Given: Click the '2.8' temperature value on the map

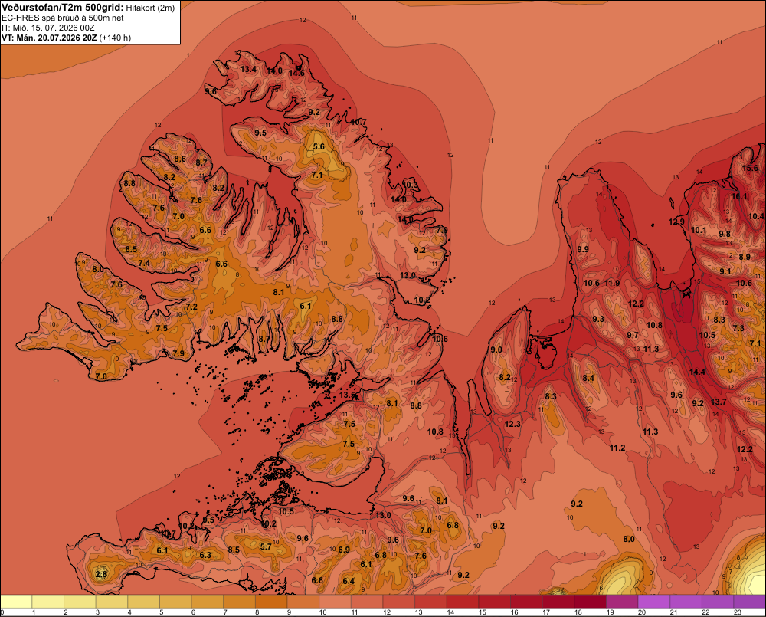Looking at the screenshot, I should click(x=101, y=574).
